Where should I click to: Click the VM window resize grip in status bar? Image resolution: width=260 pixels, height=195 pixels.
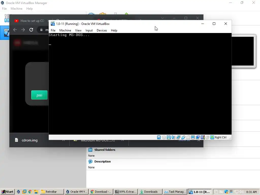[230, 138]
